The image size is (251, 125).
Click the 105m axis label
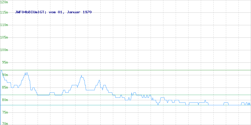(x=4, y=37)
